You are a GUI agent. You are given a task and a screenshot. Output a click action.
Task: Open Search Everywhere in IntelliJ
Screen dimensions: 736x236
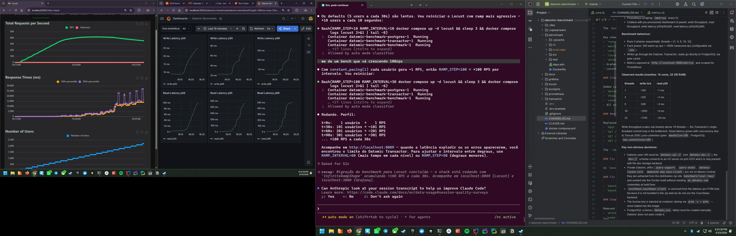pos(694,4)
